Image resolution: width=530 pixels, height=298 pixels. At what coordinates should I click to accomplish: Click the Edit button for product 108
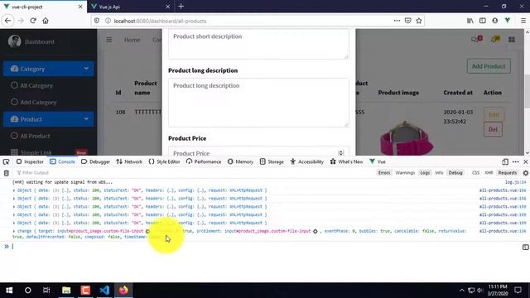point(494,114)
